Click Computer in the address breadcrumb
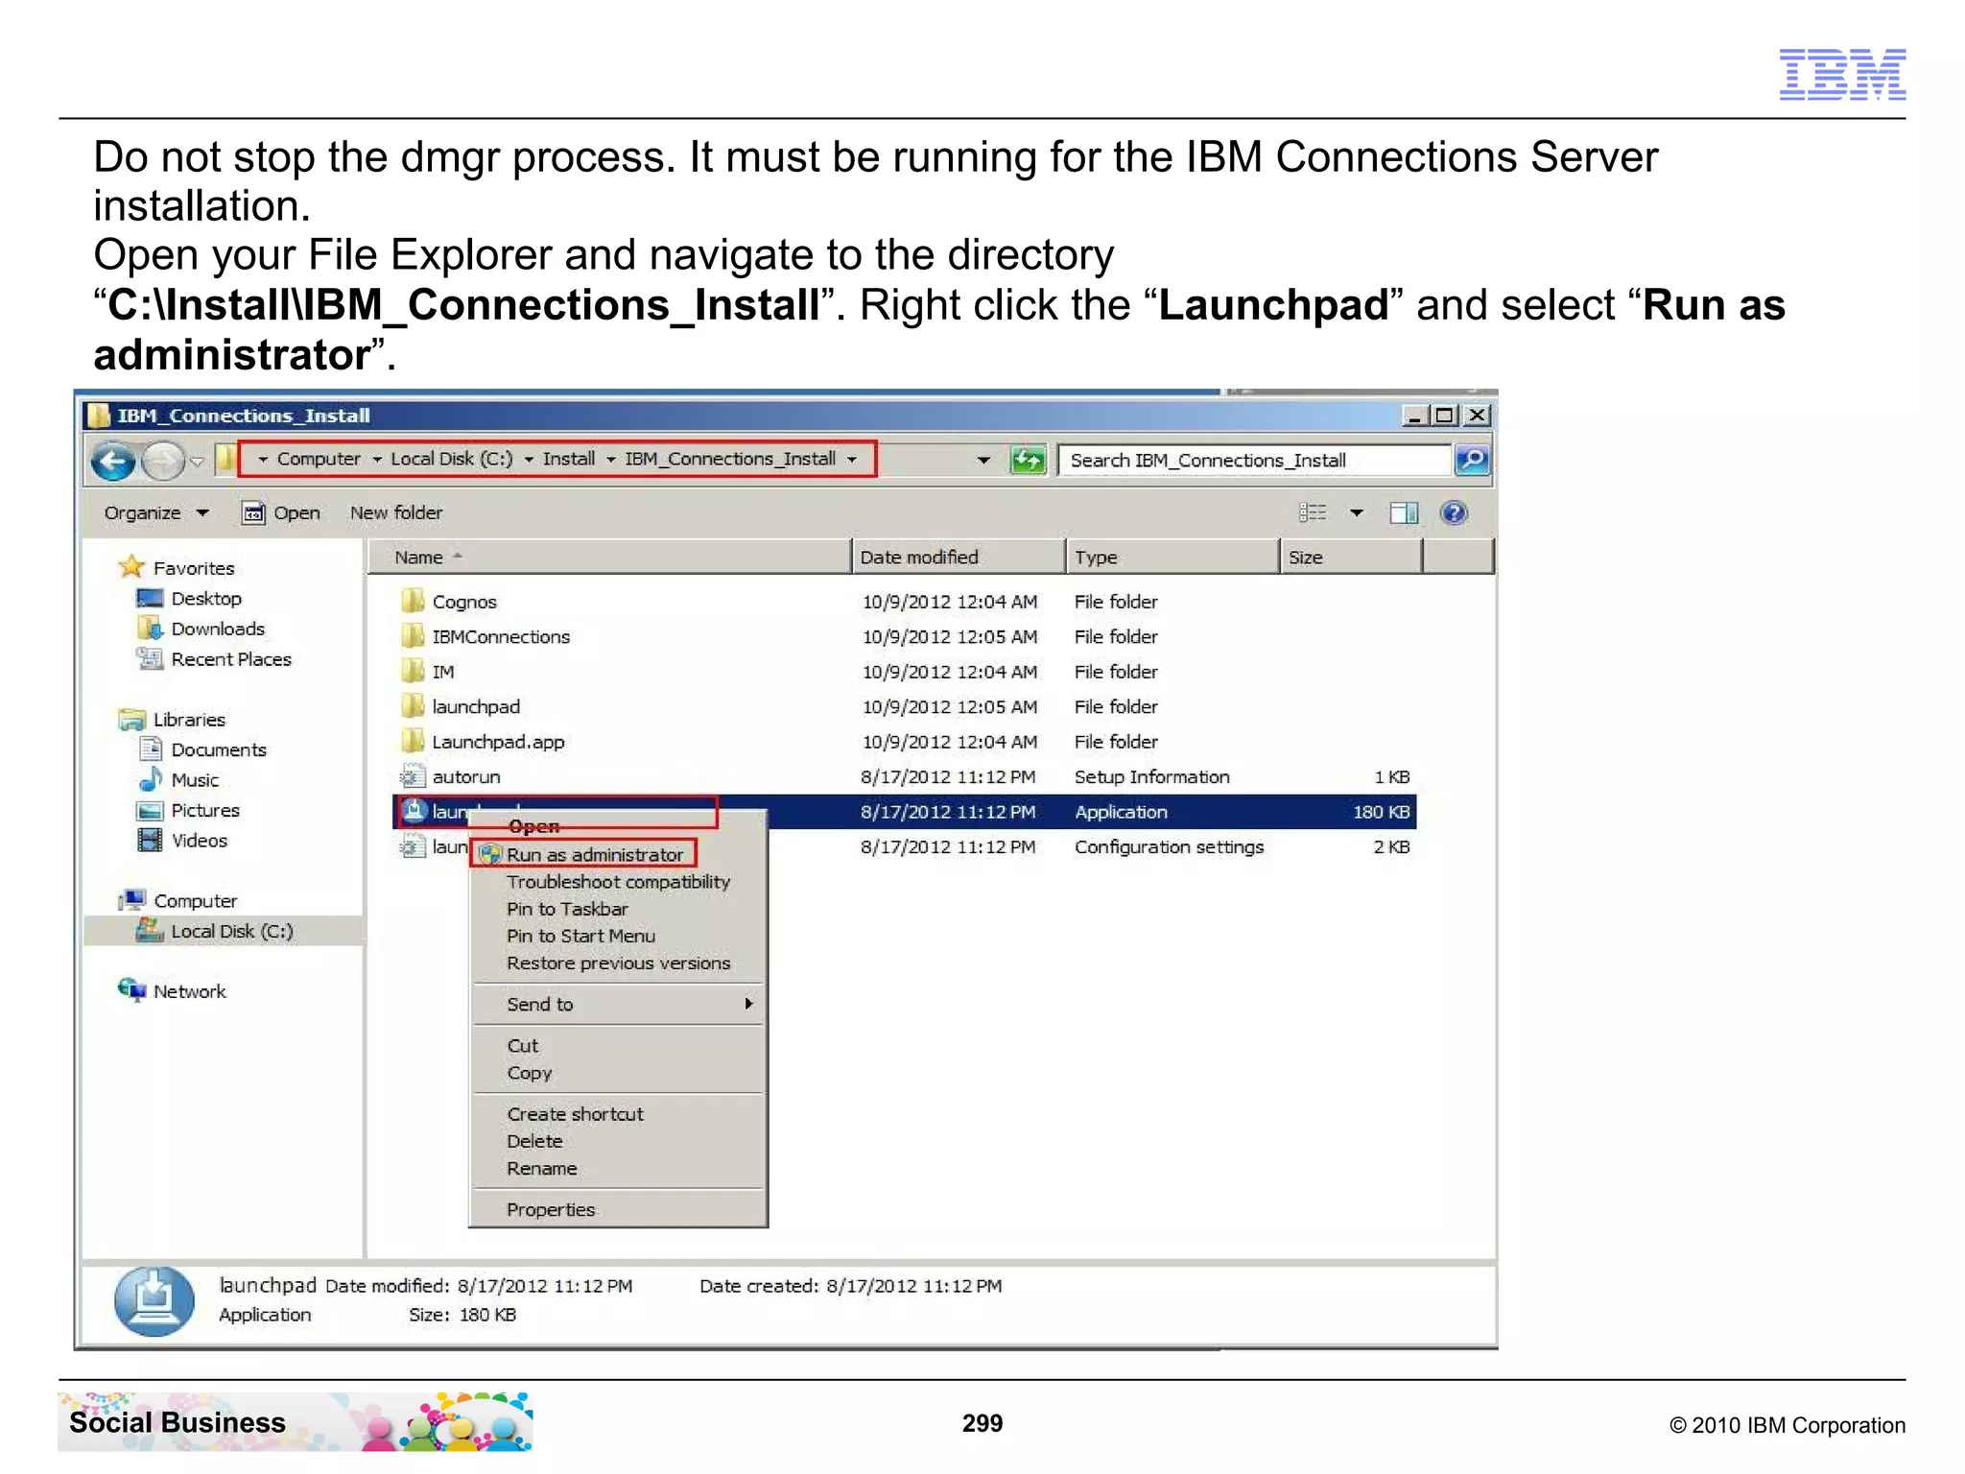 tap(319, 459)
